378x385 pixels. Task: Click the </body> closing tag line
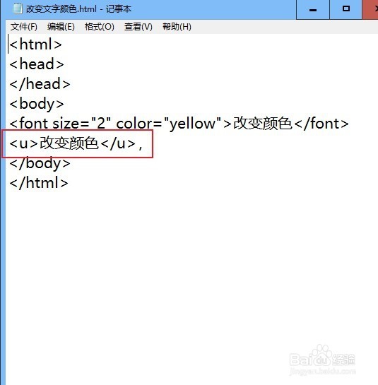click(x=40, y=163)
